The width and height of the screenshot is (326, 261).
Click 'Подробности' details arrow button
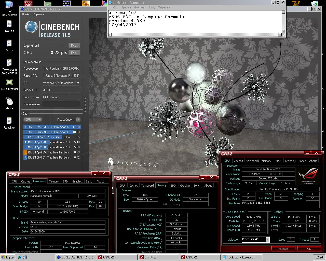point(78,119)
